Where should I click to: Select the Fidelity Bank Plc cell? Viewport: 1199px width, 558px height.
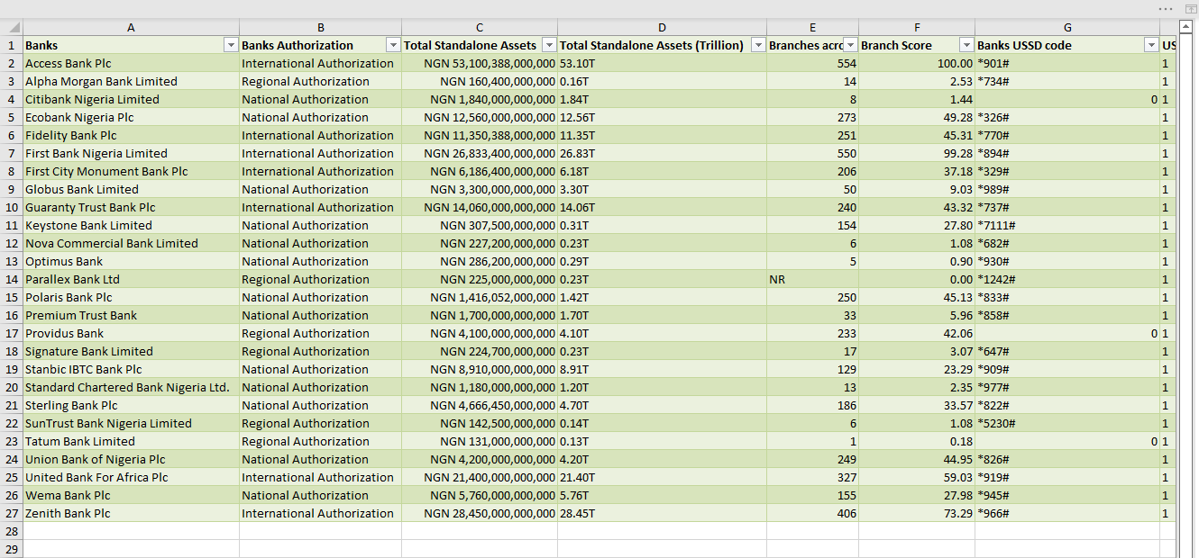(131, 135)
